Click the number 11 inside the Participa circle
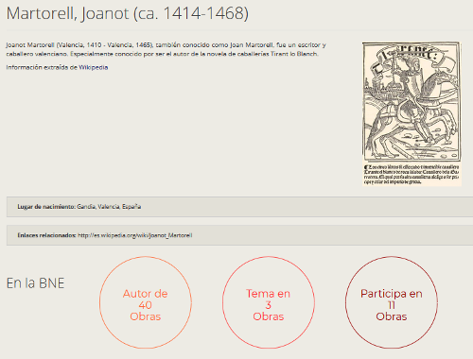Screen dimensions: 473x359 [392, 305]
